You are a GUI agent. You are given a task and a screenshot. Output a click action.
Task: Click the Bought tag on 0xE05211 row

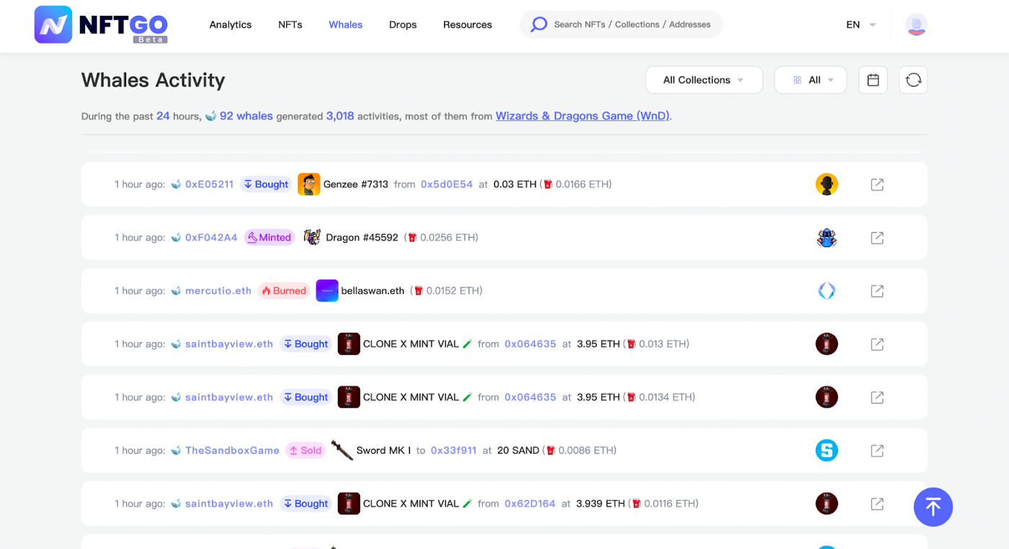click(x=266, y=184)
